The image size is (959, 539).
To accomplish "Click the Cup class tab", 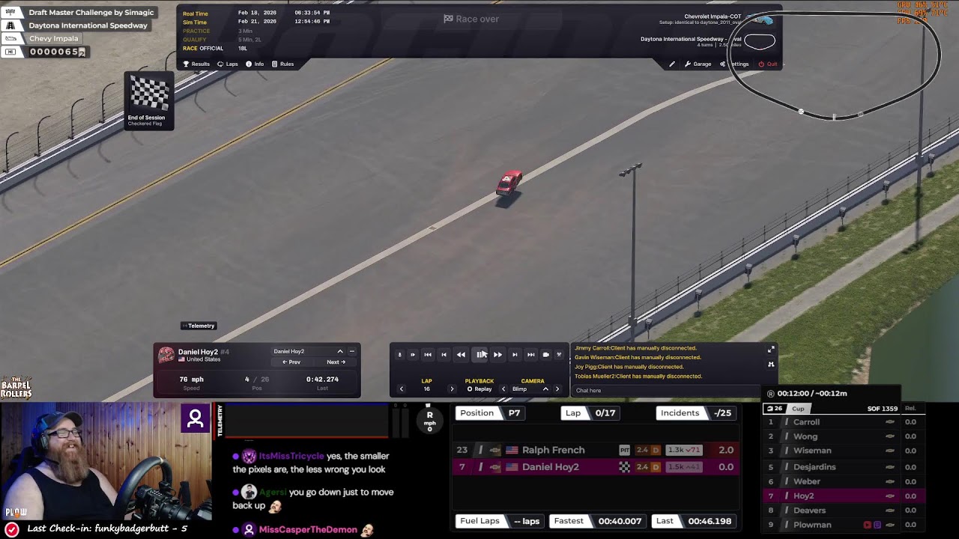I will 798,409.
